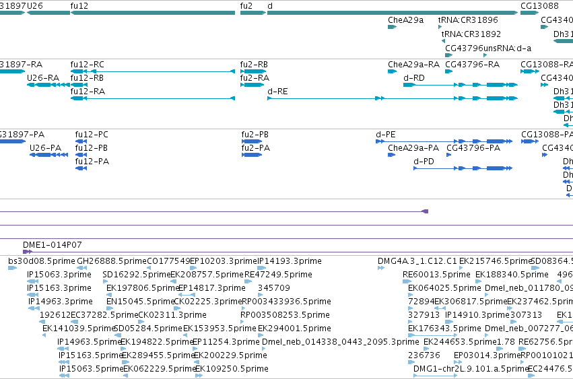
Task: Open the IP14963.3prime EST label
Action: [x=61, y=302]
